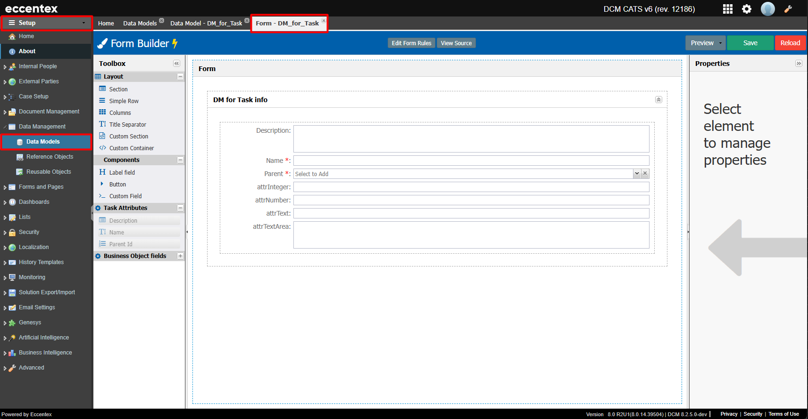Select Data Models in sidebar
Screen dimensions: 808x419
46,142
